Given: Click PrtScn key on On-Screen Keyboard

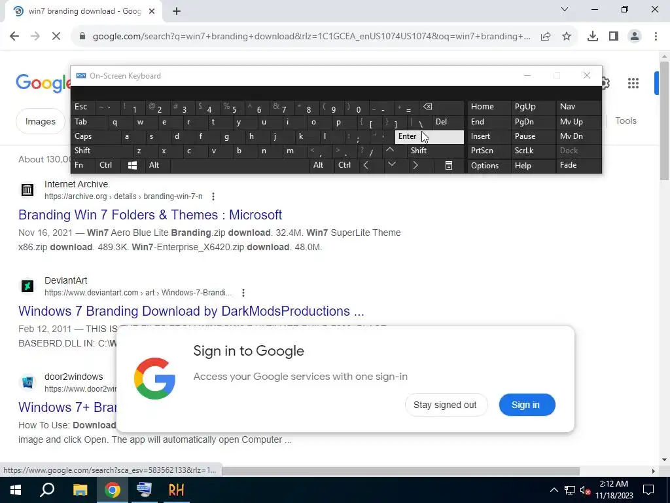Looking at the screenshot, I should coord(489,151).
